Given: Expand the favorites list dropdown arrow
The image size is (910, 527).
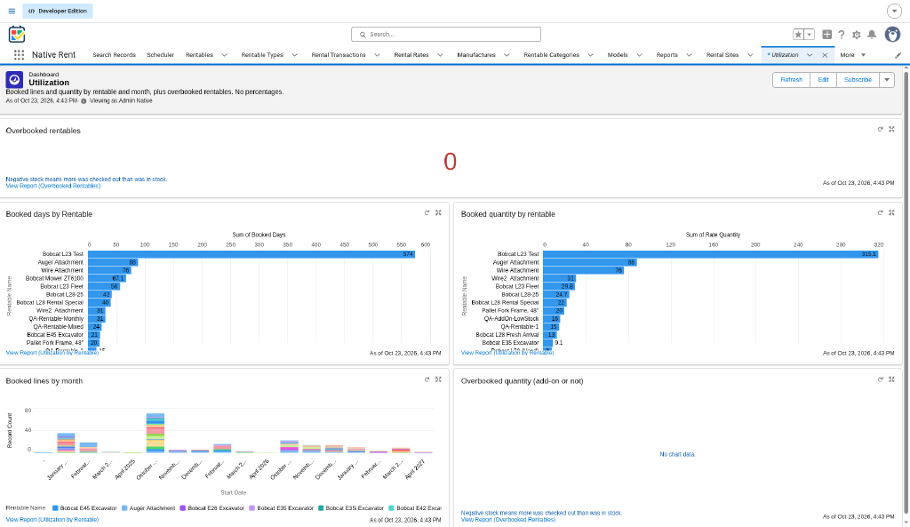Looking at the screenshot, I should pos(809,35).
